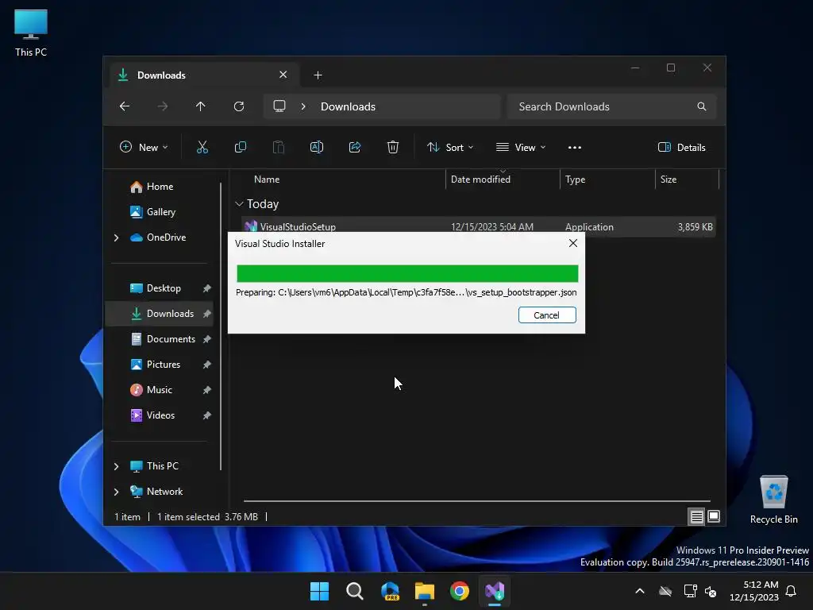Image resolution: width=813 pixels, height=610 pixels.
Task: Go up one folder level arrow
Action: coord(201,106)
